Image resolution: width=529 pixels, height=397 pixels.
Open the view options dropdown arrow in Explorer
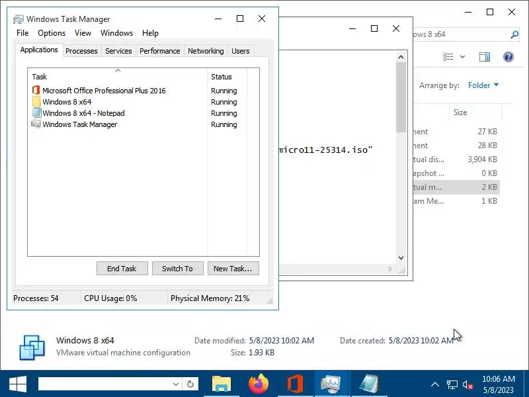[462, 57]
